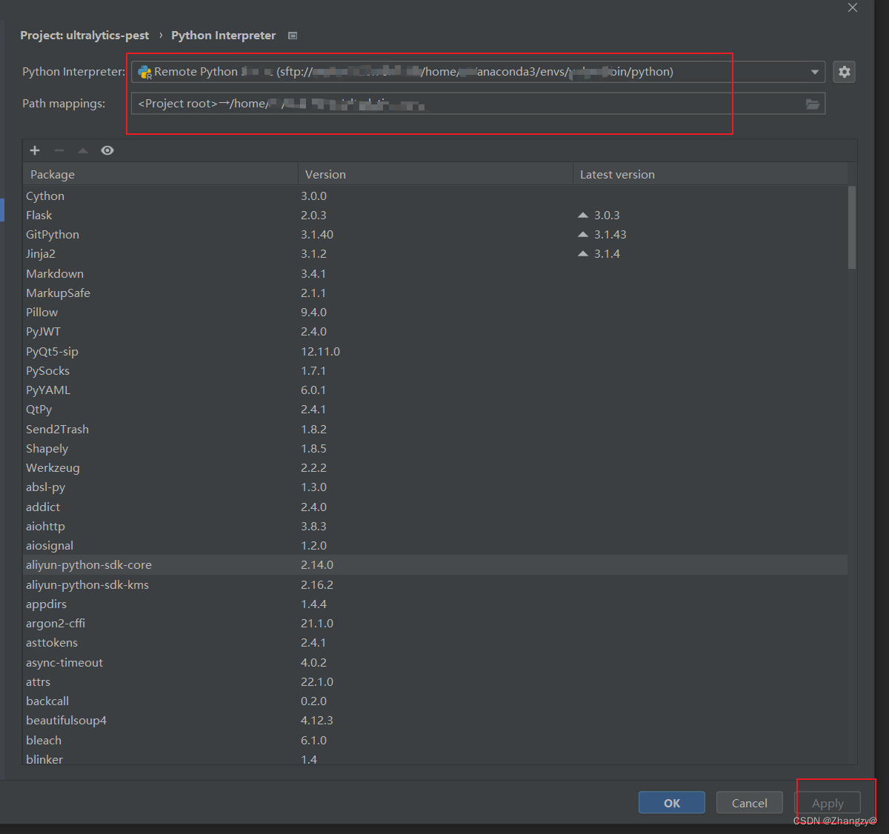Image resolution: width=889 pixels, height=834 pixels.
Task: Select the absl-py package row
Action: coord(435,487)
